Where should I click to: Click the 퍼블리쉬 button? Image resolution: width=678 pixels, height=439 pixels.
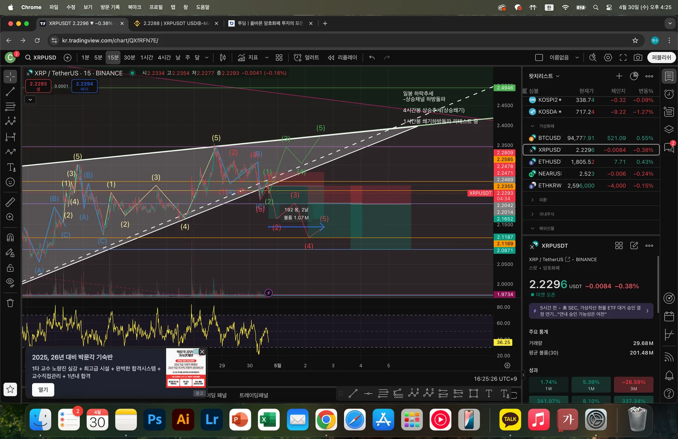(661, 58)
